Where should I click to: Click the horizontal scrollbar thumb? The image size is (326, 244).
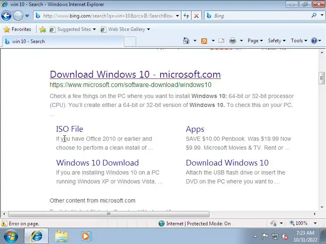click(109, 214)
